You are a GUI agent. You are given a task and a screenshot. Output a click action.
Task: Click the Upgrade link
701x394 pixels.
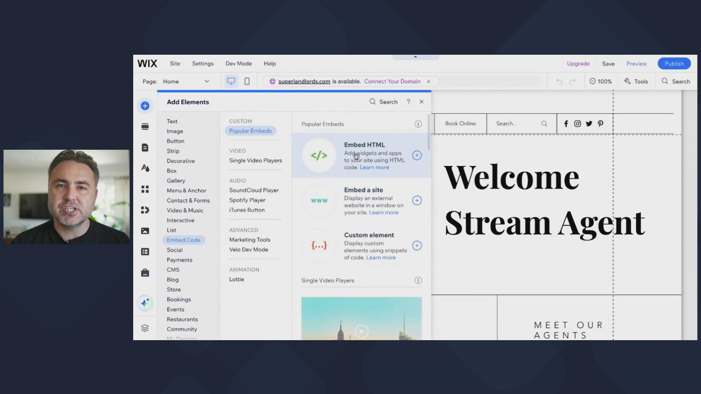pos(578,63)
